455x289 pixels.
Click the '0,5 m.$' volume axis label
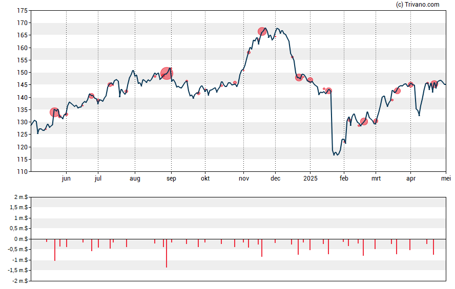click(x=18, y=229)
